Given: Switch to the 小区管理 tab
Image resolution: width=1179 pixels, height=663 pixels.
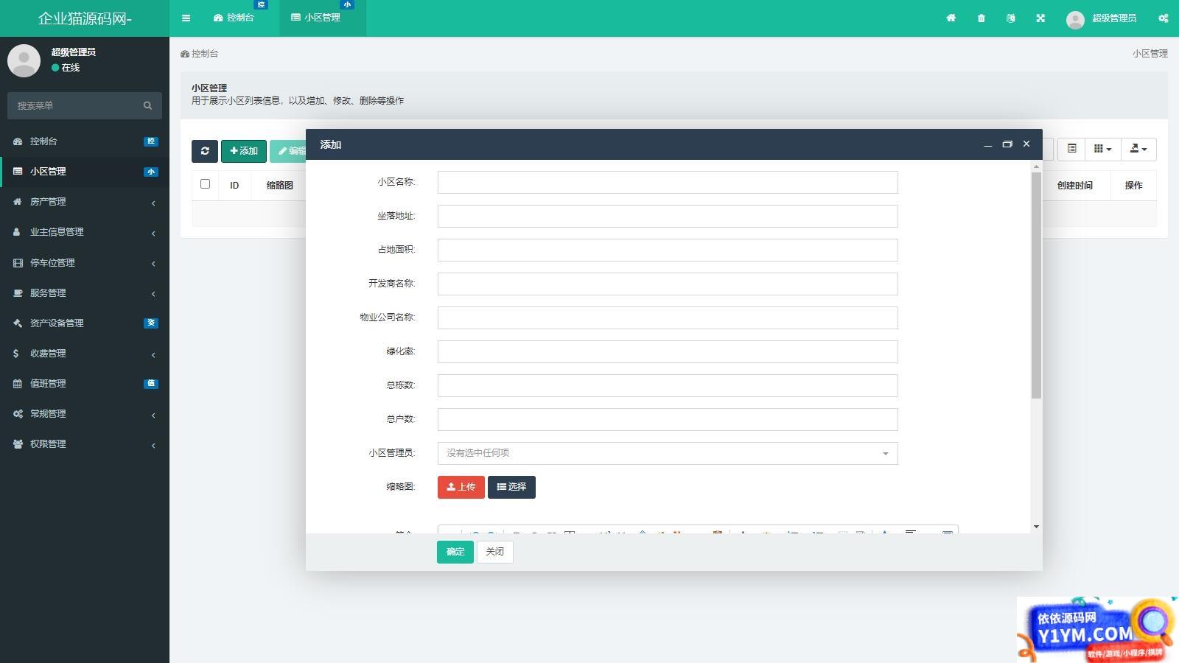Looking at the screenshot, I should click(322, 18).
